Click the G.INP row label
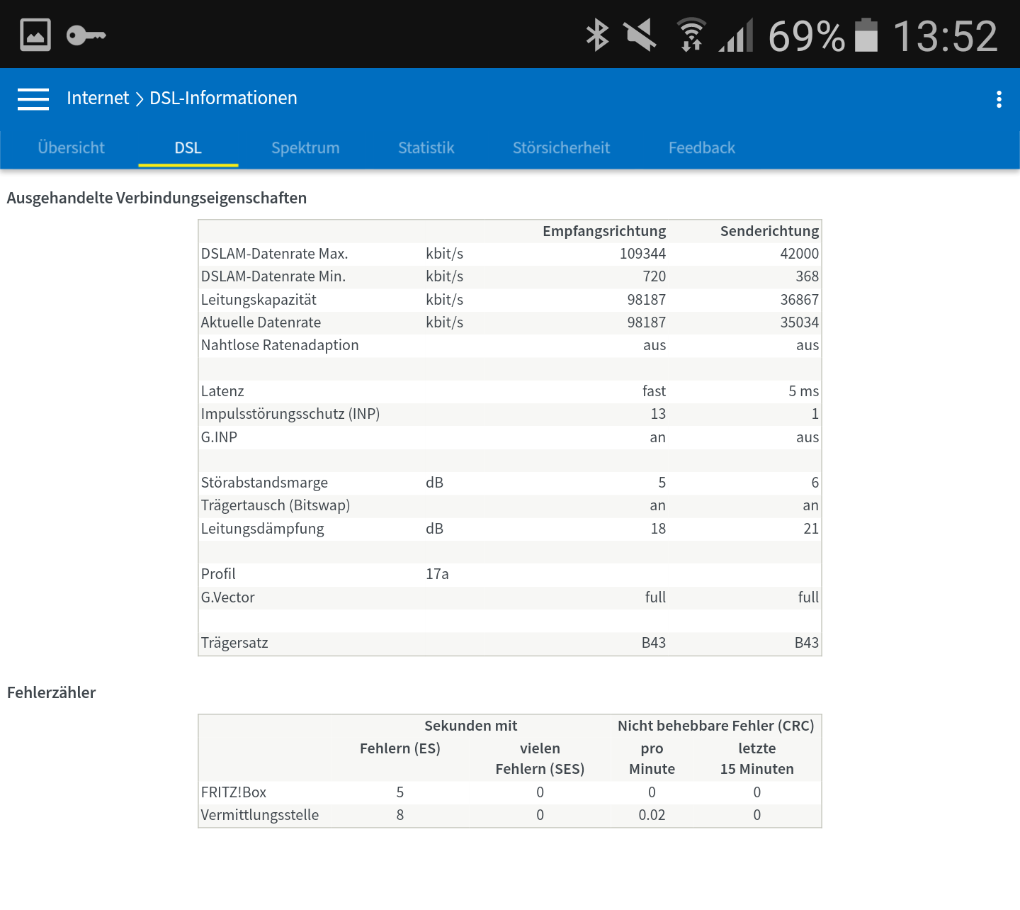The width and height of the screenshot is (1020, 910). [x=219, y=437]
